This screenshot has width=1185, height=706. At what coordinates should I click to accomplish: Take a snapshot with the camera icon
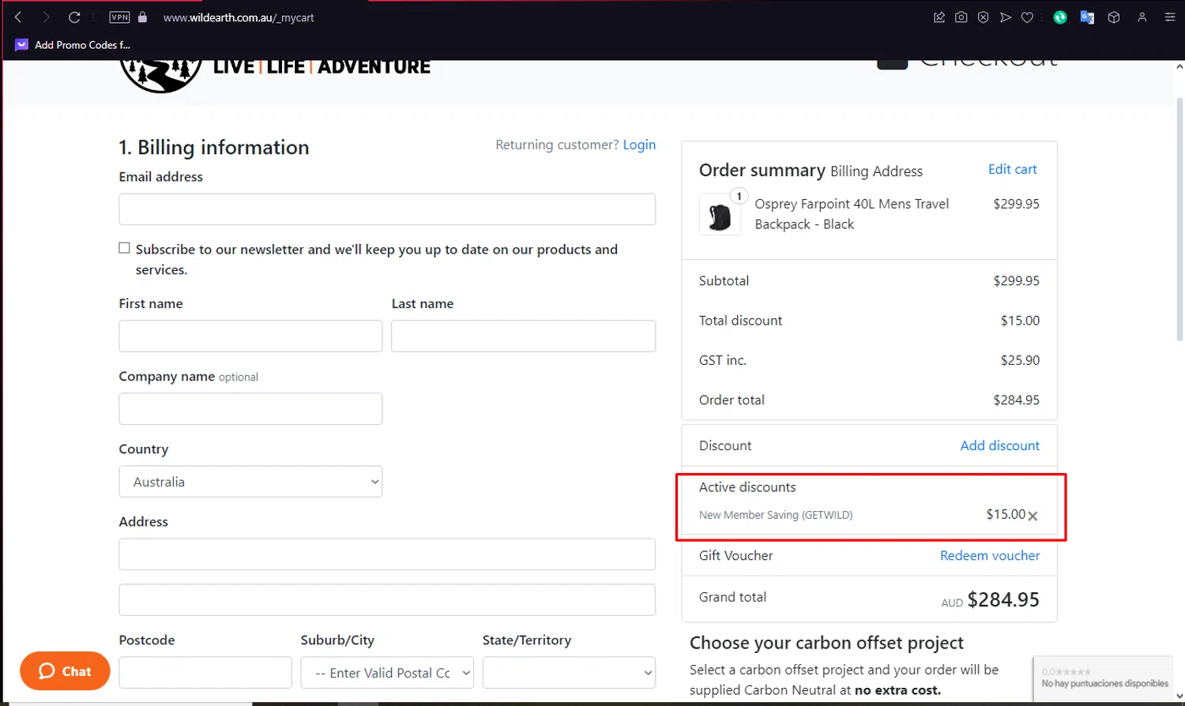coord(961,17)
